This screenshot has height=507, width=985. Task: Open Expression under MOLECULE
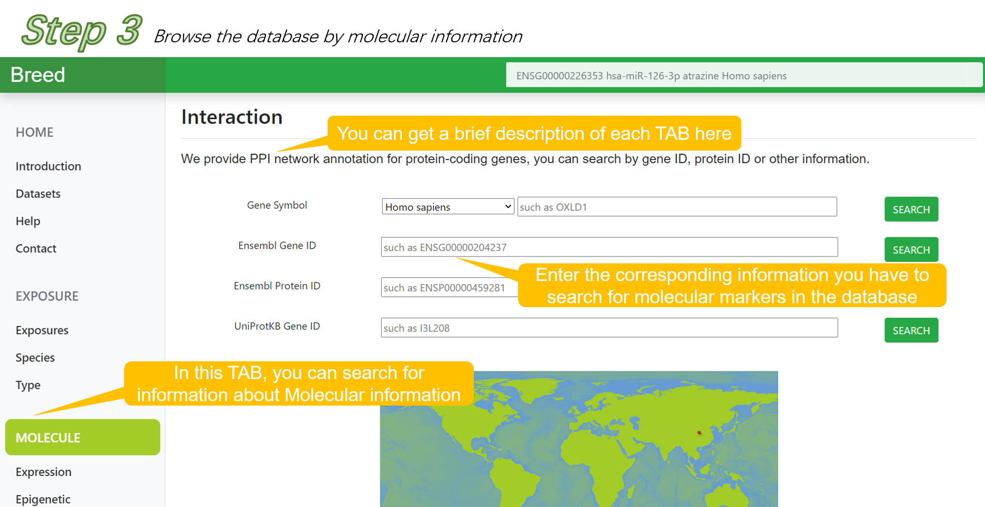(43, 472)
